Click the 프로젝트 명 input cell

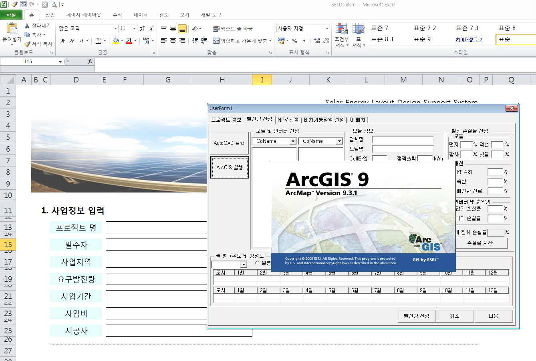click(x=156, y=227)
